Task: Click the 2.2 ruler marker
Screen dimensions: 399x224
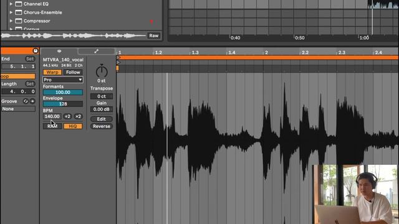Action: click(305, 52)
